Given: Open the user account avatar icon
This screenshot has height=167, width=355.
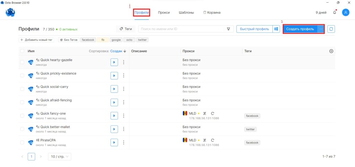Looking at the screenshot, I should coord(346,13).
